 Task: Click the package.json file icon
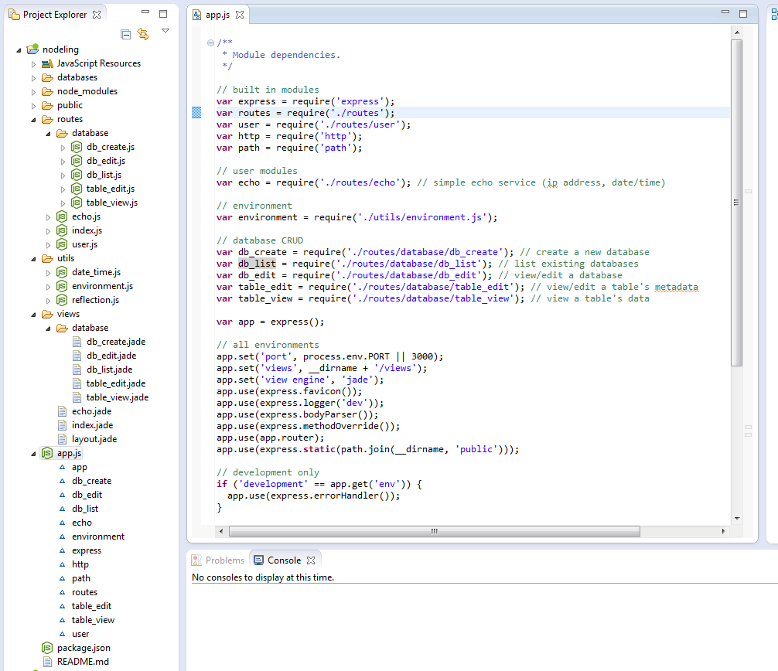(x=46, y=648)
